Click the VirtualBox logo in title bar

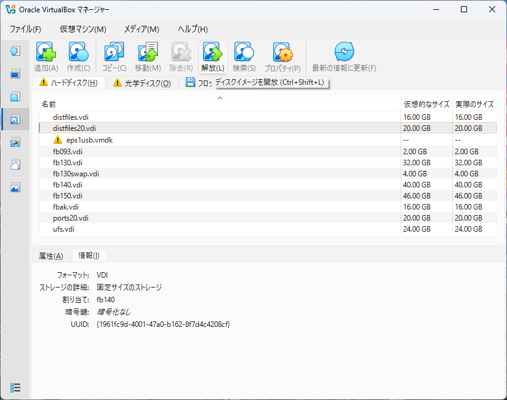coord(10,9)
